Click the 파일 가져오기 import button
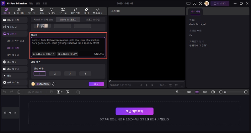Screen dimensions: 251x133 (x=134, y=111)
